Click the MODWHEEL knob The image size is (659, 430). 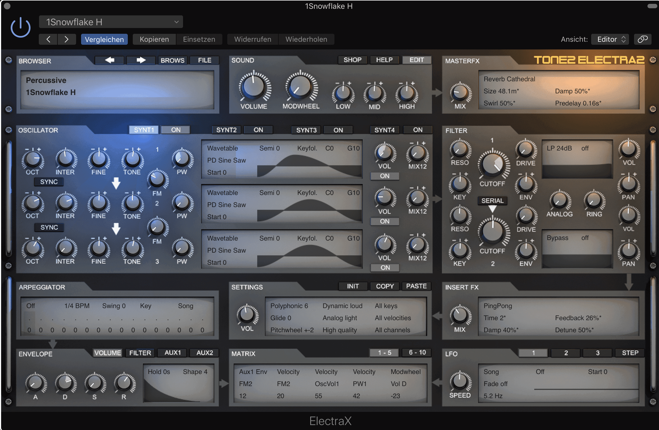(x=300, y=86)
